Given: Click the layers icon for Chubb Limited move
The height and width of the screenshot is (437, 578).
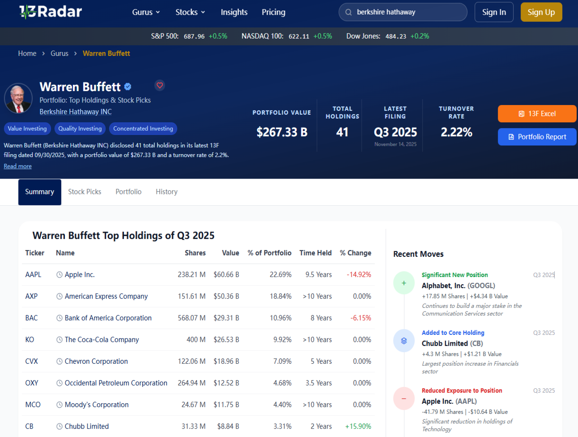Looking at the screenshot, I should (x=404, y=341).
